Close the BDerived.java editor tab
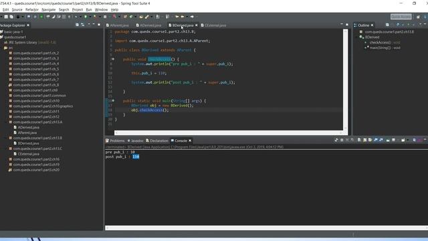The image size is (428, 241). tap(196, 25)
